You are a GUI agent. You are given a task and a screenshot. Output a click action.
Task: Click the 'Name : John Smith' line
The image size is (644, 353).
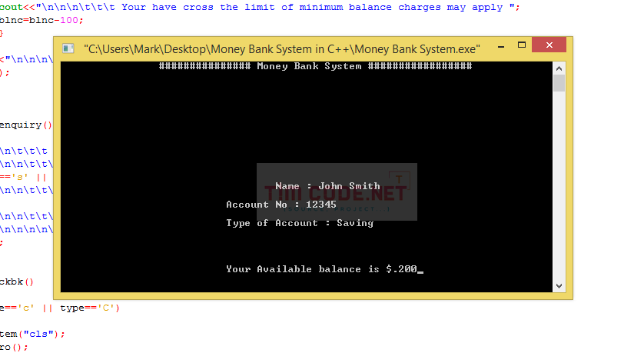[x=327, y=186]
